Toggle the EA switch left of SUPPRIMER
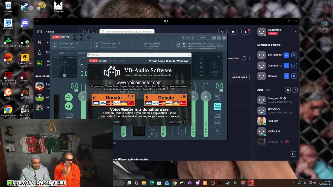The image size is (333, 187). (x=246, y=58)
